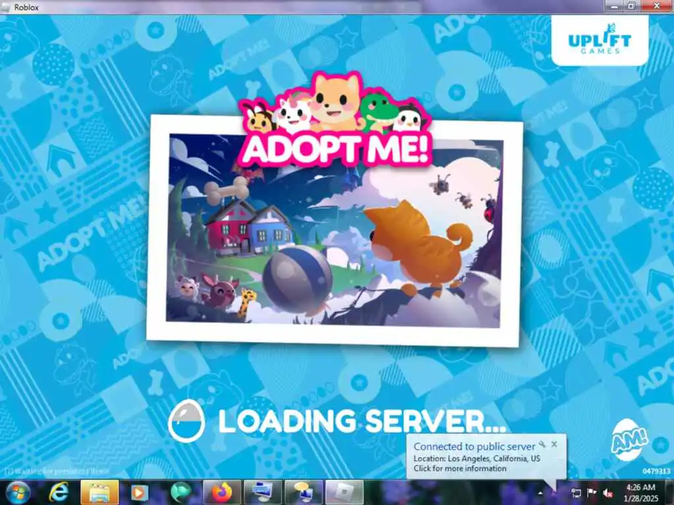
Task: Click the green round taskbar app icon
Action: pos(180,493)
